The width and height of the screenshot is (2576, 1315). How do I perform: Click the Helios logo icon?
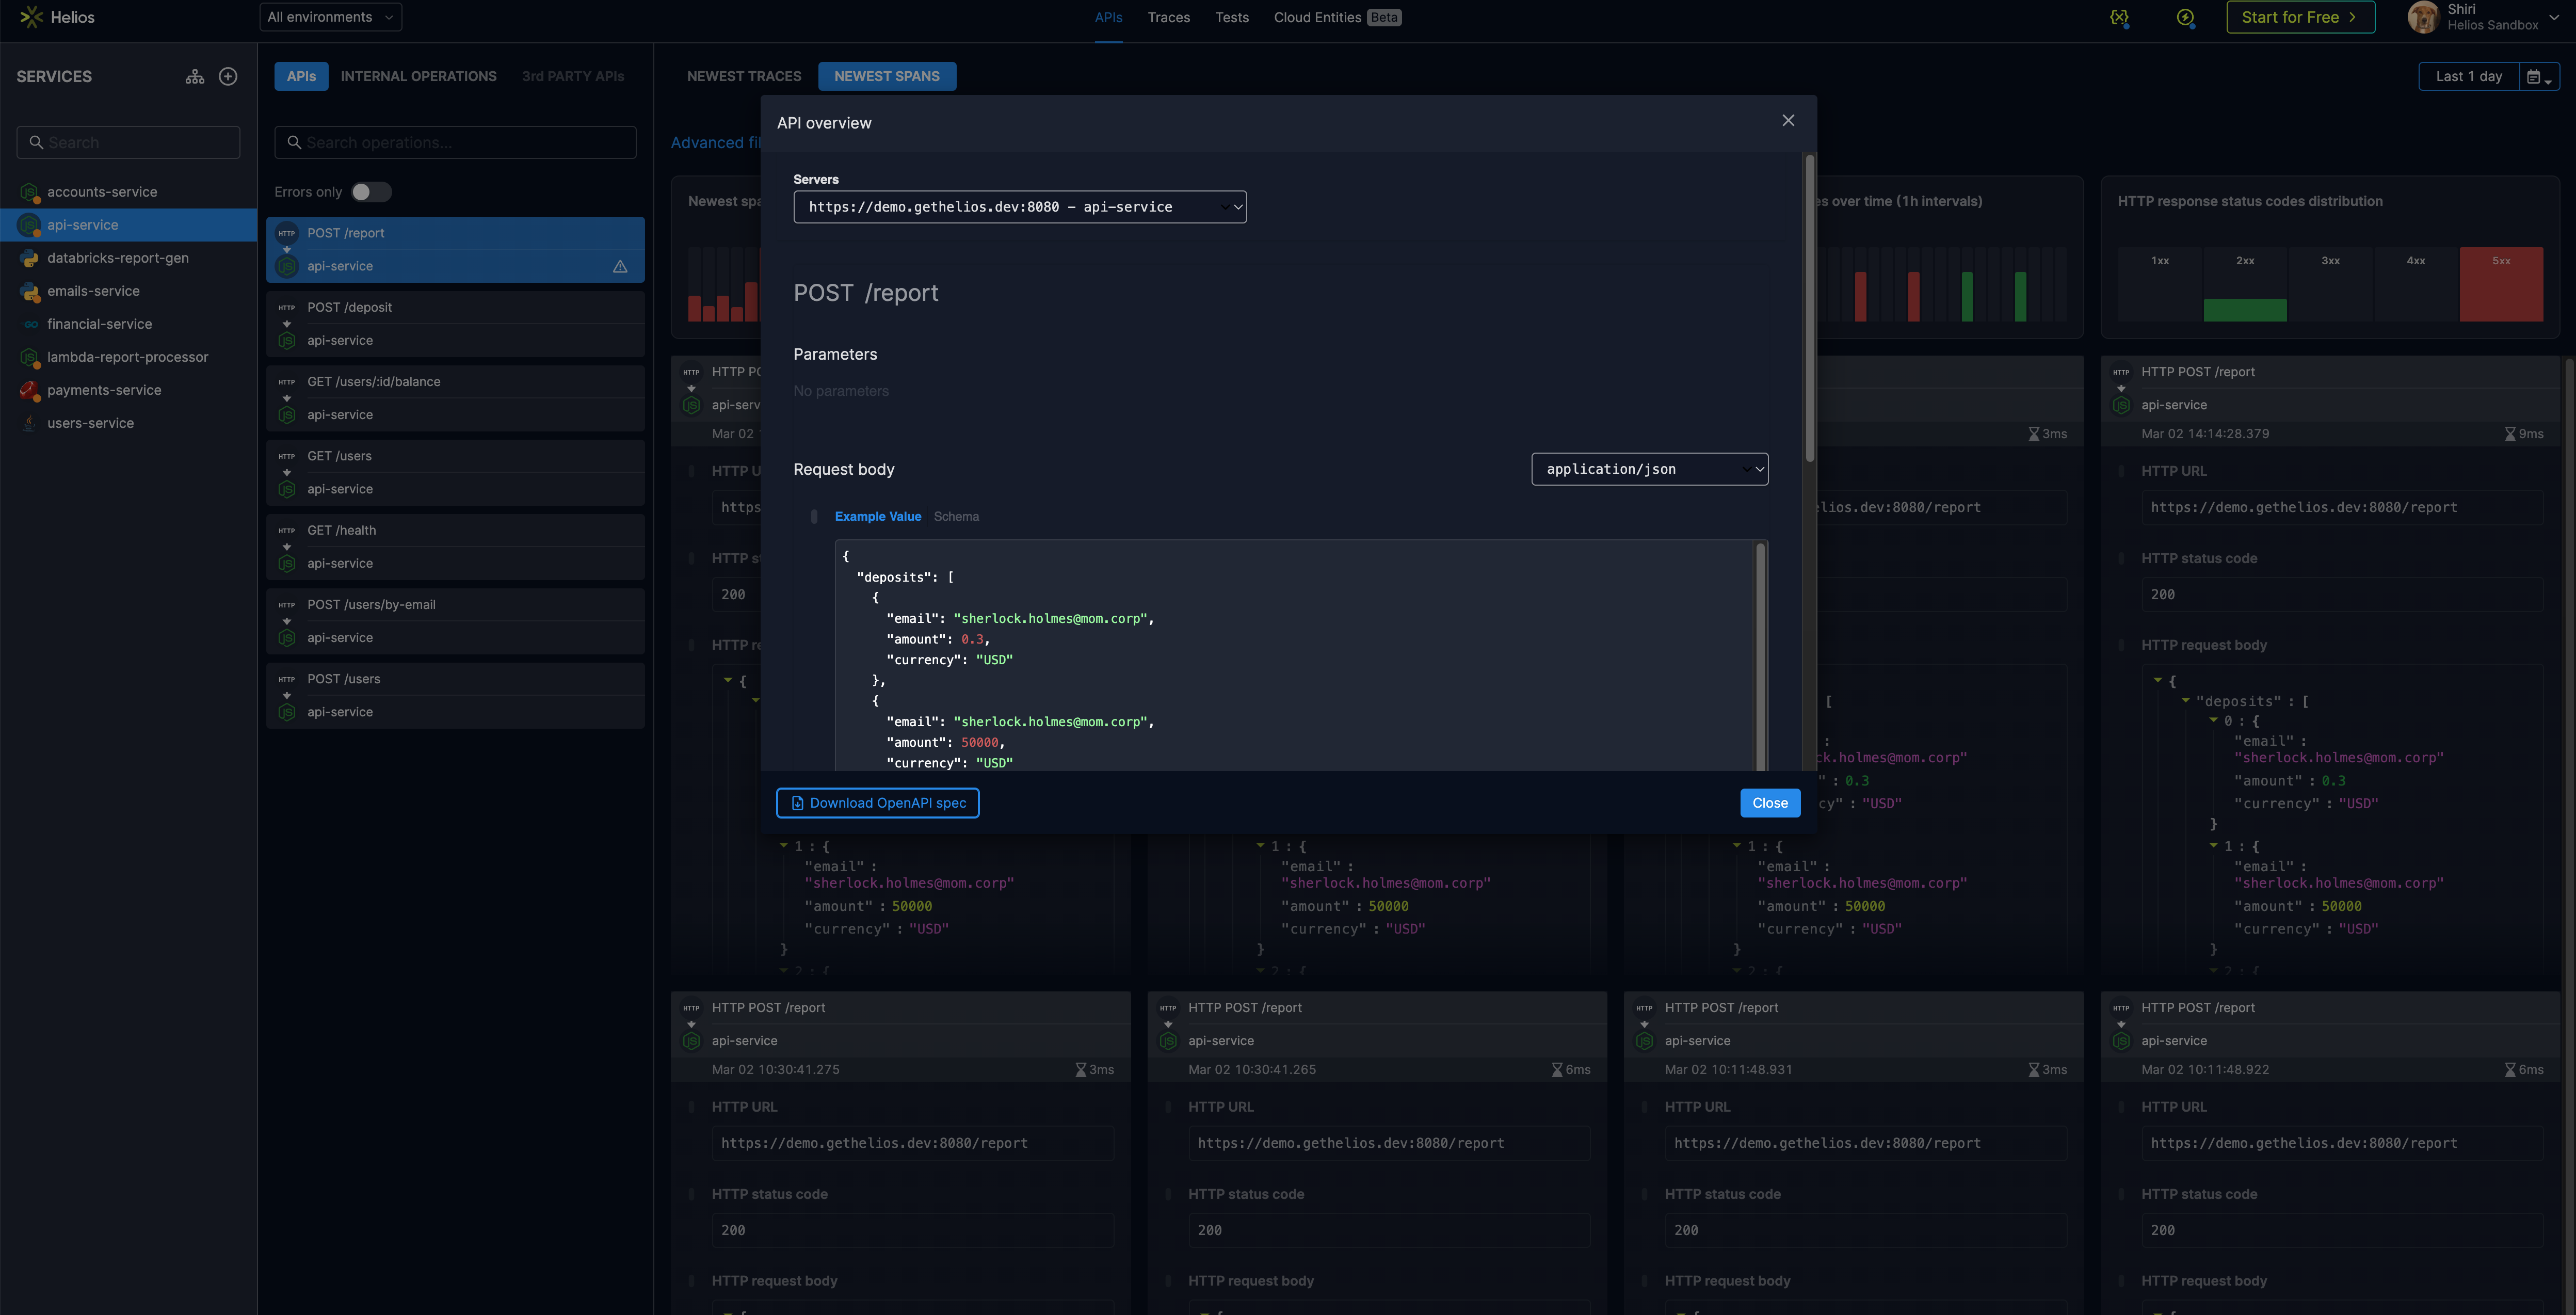pos(31,17)
